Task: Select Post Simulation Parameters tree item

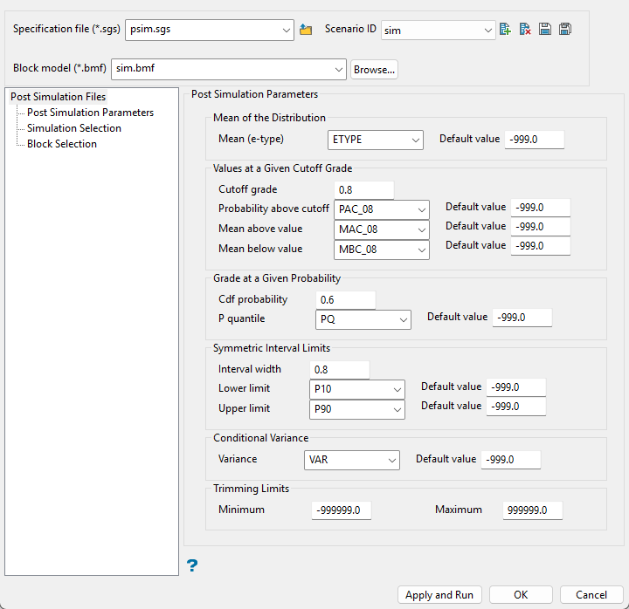Action: 90,113
